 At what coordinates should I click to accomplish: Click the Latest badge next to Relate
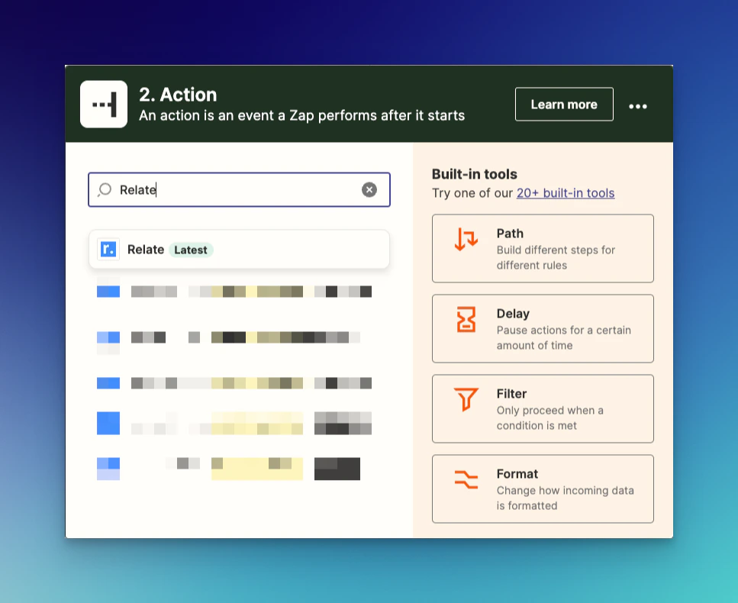(191, 250)
